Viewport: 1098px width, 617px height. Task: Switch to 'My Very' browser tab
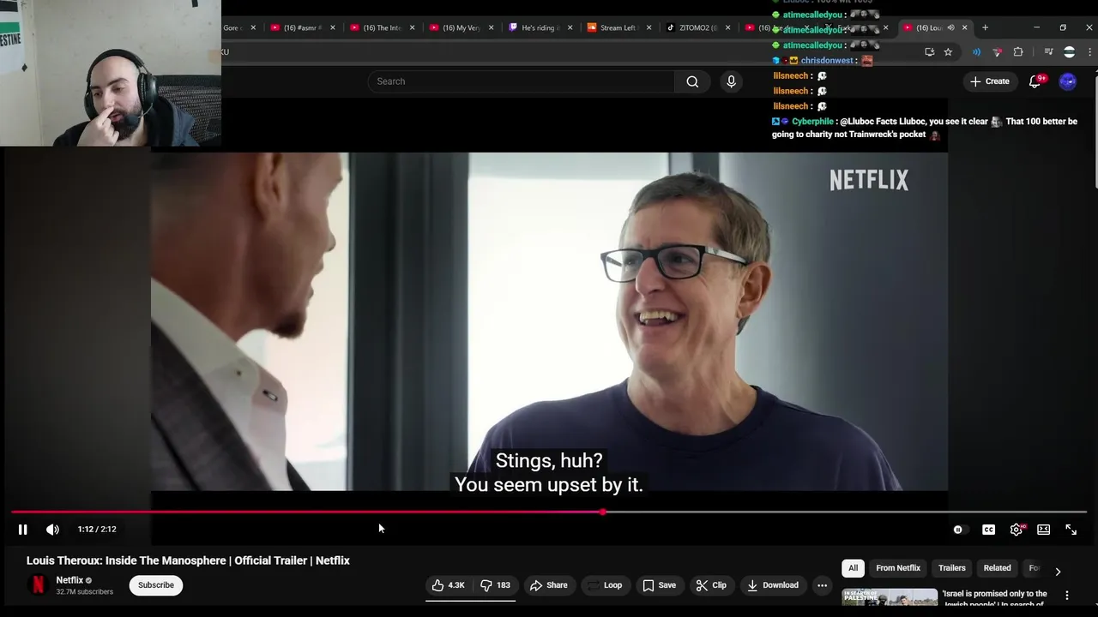461,27
